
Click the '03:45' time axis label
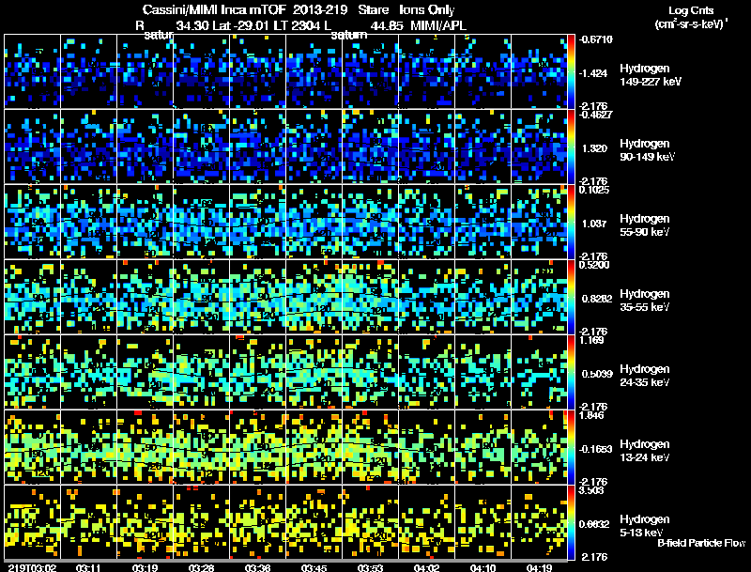(x=314, y=567)
